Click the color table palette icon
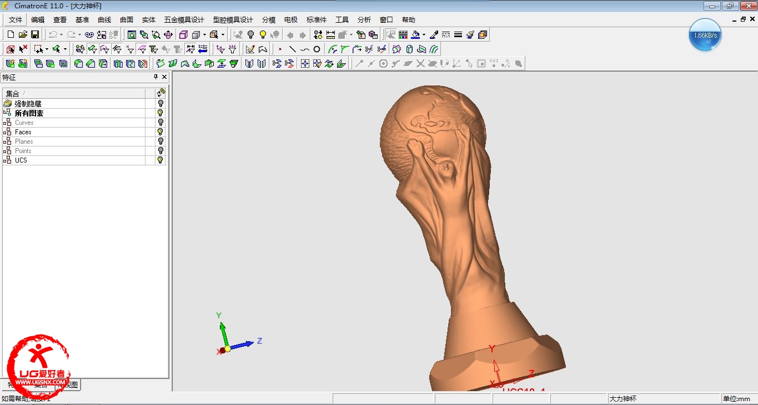The height and width of the screenshot is (405, 758). (x=403, y=34)
